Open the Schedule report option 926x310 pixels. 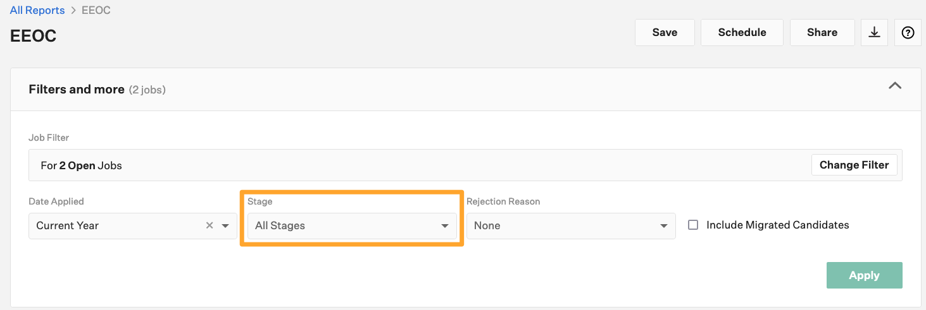742,33
